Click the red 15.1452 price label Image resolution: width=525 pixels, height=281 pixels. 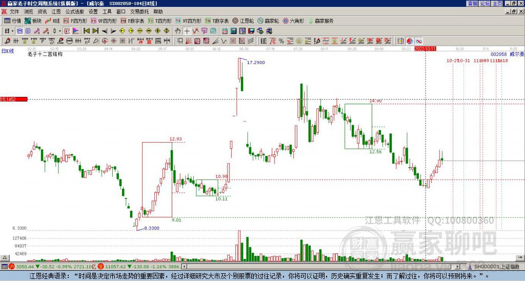(14, 99)
